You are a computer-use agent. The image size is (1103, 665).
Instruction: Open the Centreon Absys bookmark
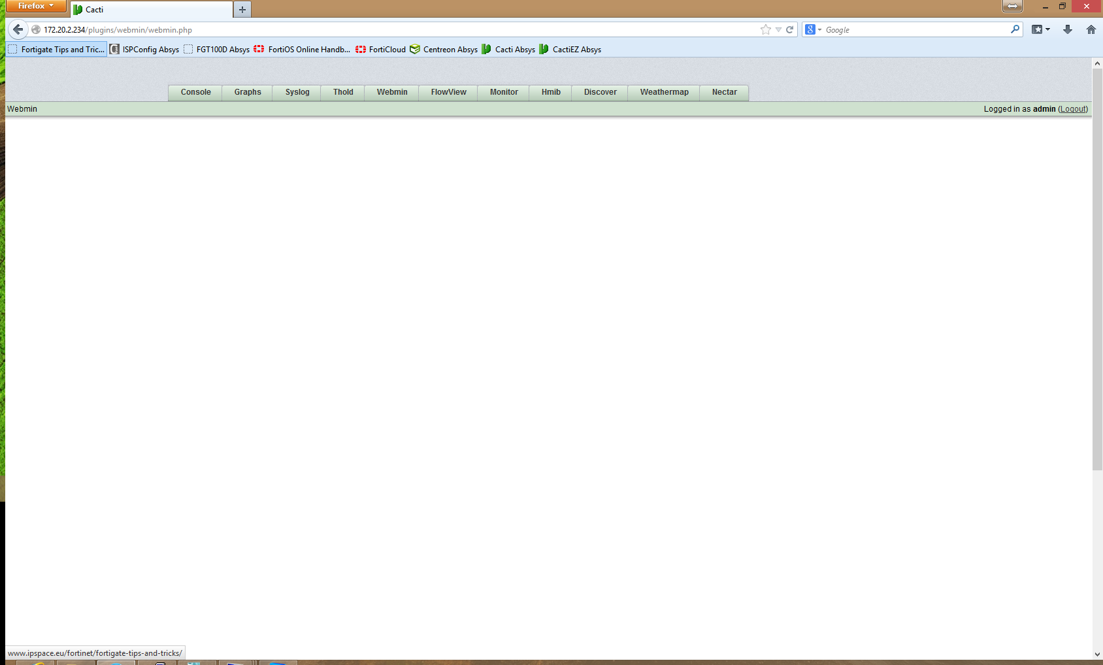click(x=444, y=50)
